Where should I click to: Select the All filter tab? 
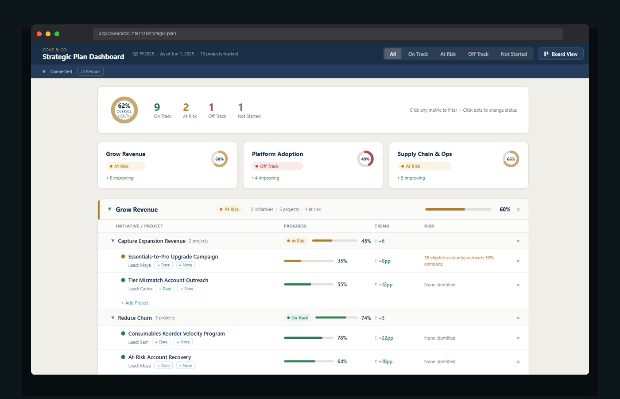click(x=393, y=54)
